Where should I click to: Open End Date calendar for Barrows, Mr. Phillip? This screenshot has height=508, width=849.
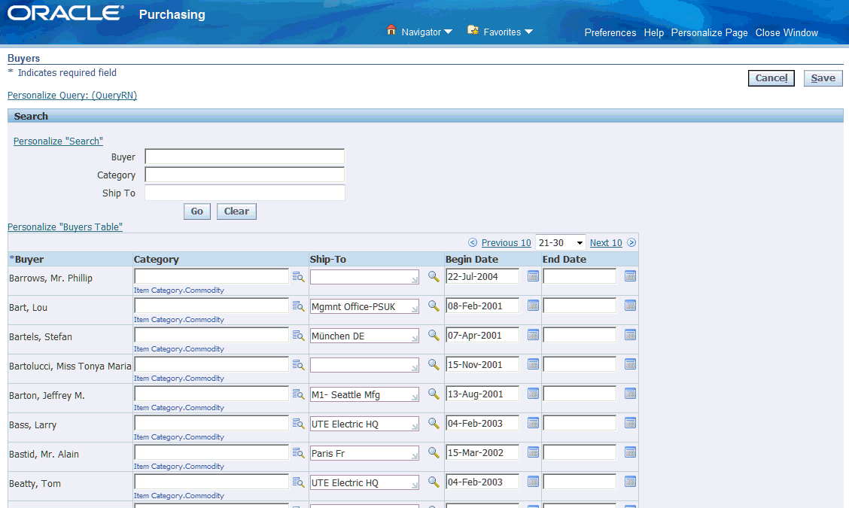tap(630, 276)
